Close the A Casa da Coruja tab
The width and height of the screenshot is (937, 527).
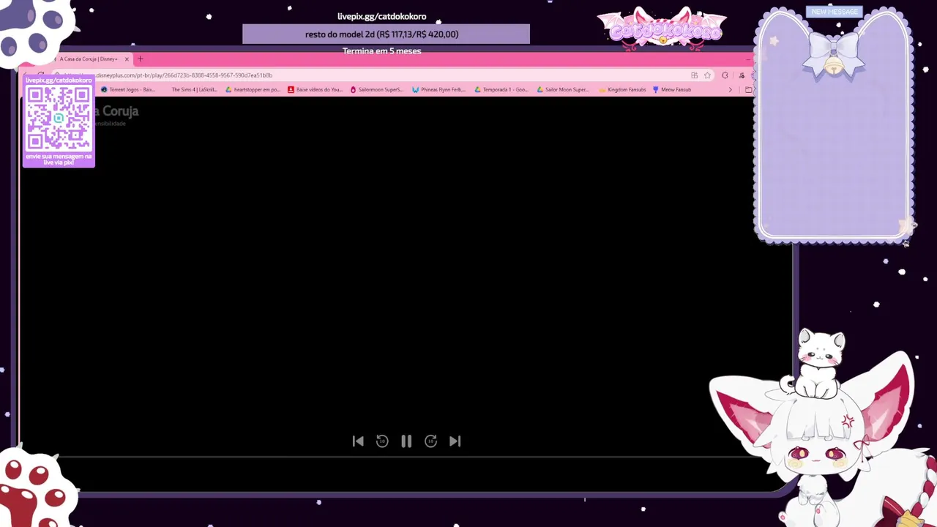(x=127, y=59)
